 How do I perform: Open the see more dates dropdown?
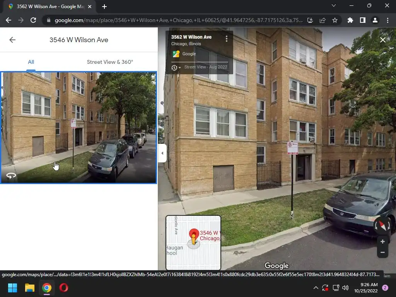(x=176, y=68)
